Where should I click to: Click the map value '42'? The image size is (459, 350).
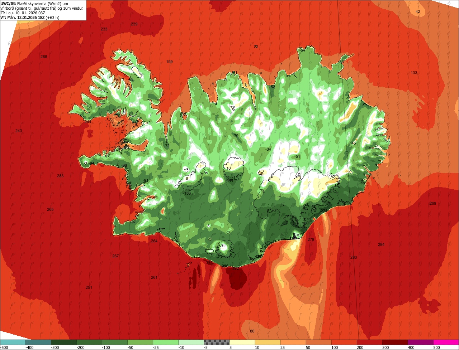coord(418,12)
